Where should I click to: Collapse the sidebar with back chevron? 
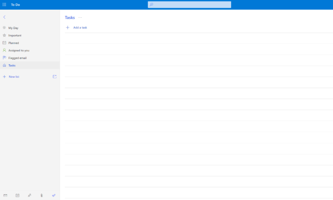4,17
